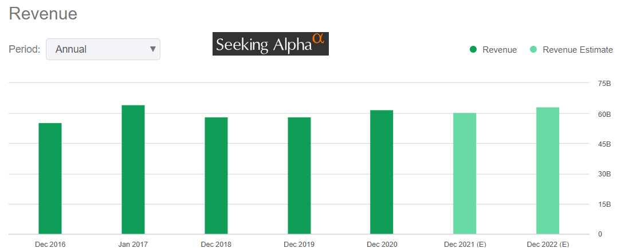Click the Revenue chart heading
617x252 pixels.
point(44,14)
